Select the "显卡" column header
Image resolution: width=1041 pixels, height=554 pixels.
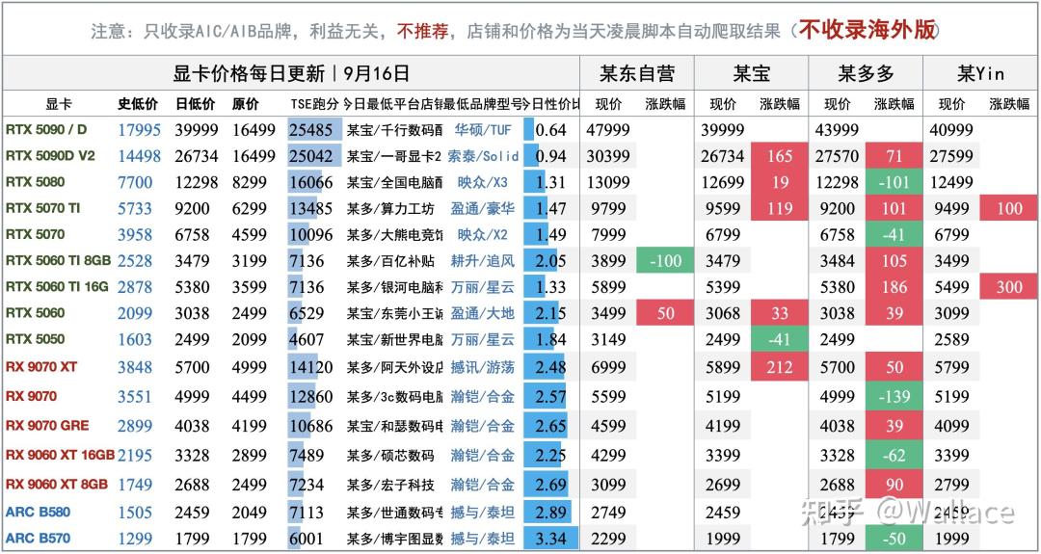pos(59,104)
